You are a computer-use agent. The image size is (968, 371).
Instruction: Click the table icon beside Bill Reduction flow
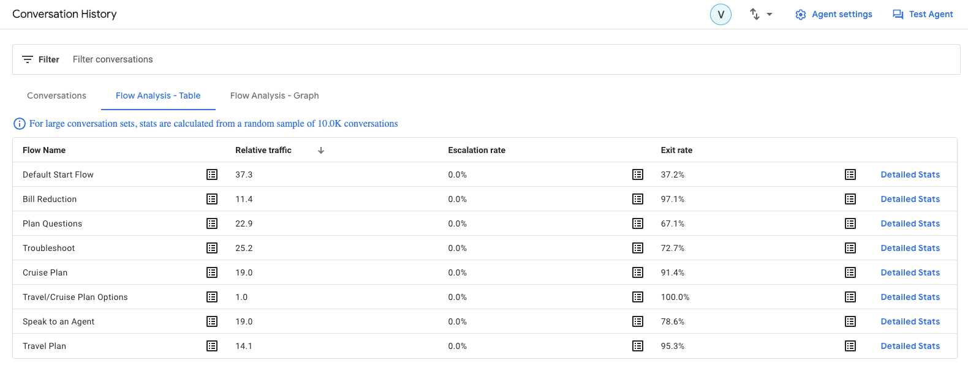(212, 199)
